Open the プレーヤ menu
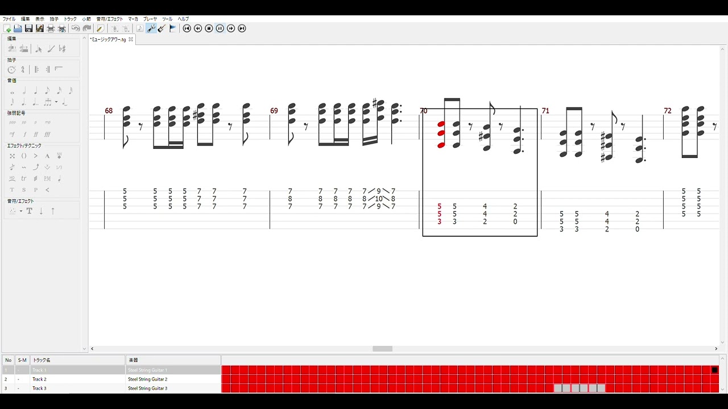 150,19
